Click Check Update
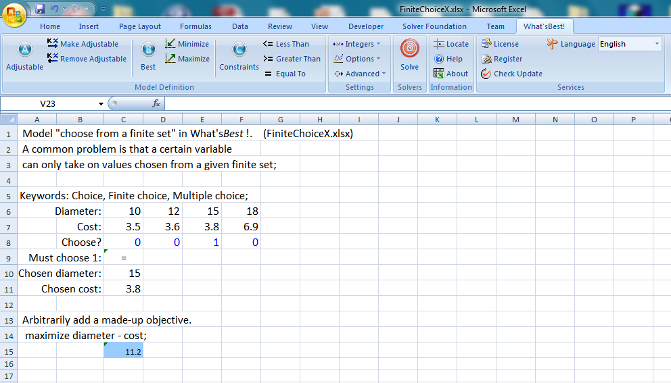The height and width of the screenshot is (383, 671). point(511,74)
